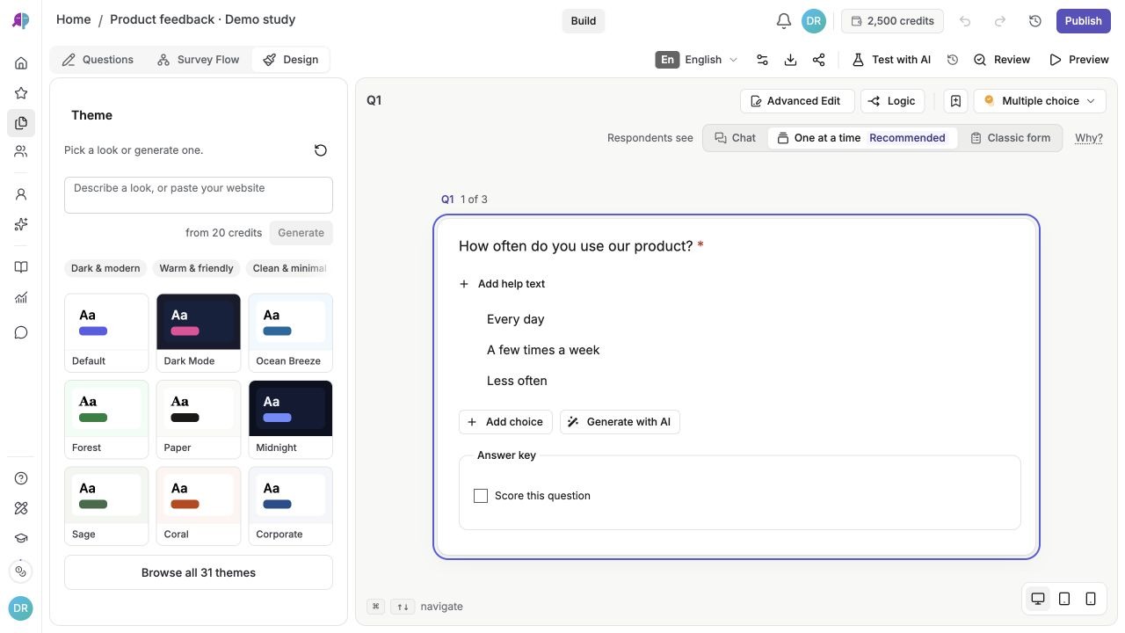Viewport: 1125px width, 633px height.
Task: Open the question mark help icon
Action: (x=21, y=478)
